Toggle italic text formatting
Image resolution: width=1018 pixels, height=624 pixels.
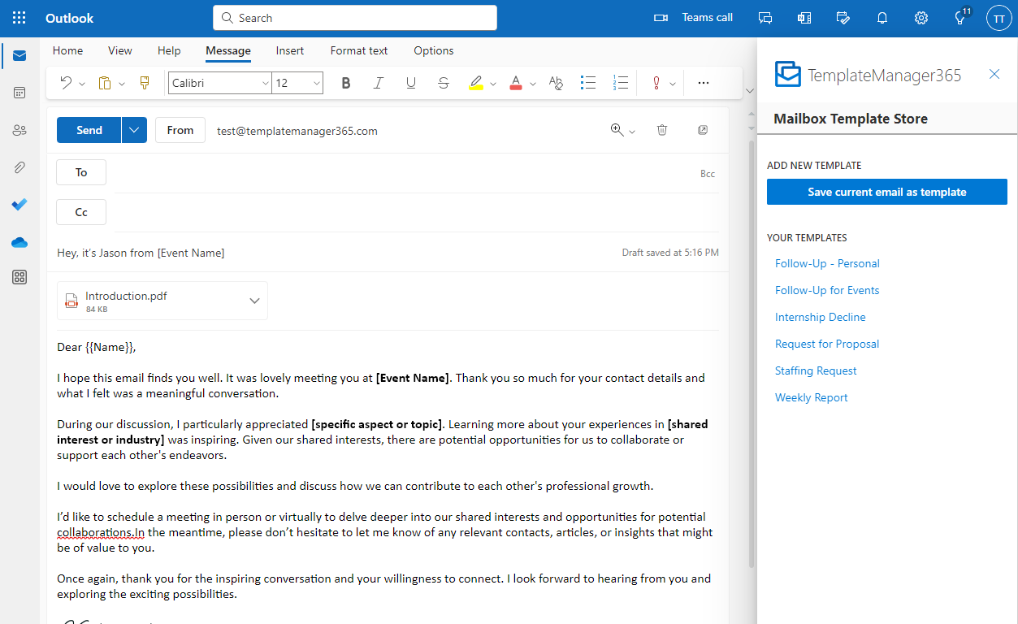coord(378,83)
